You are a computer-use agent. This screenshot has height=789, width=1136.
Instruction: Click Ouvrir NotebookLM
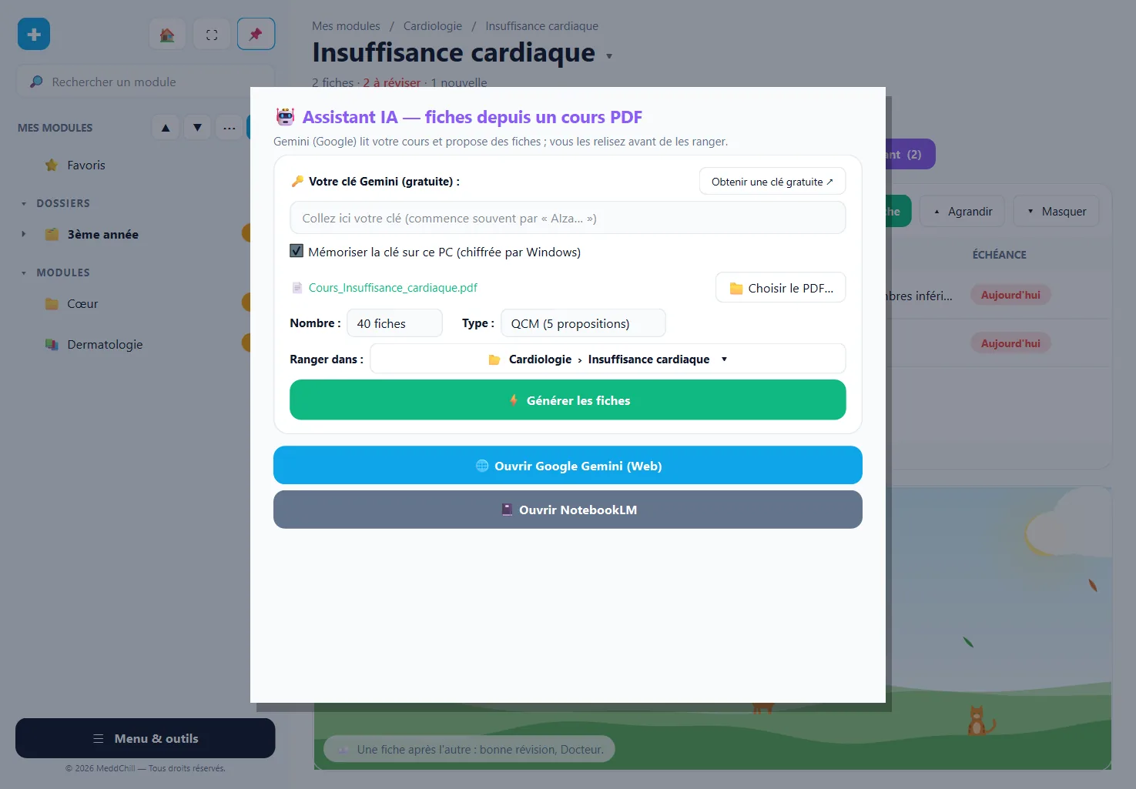[568, 510]
